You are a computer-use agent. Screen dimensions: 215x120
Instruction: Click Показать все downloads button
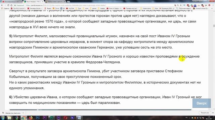click(205, 113)
